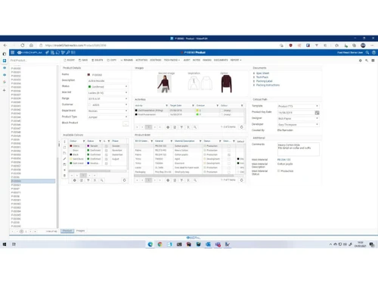Viewport: 378px width, 284px height.
Task: Click the browser back arrow
Action: 5,45
